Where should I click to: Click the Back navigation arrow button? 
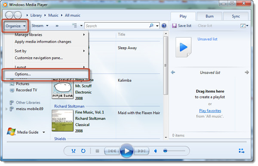coord(9,15)
